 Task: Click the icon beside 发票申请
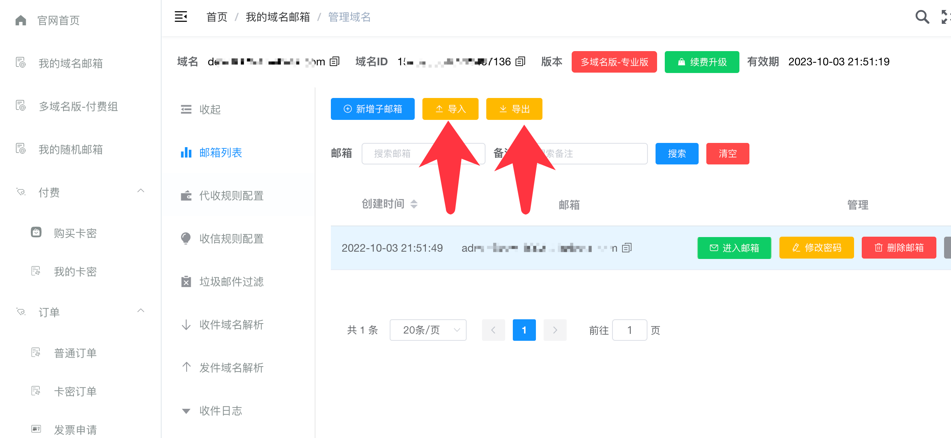click(x=36, y=429)
